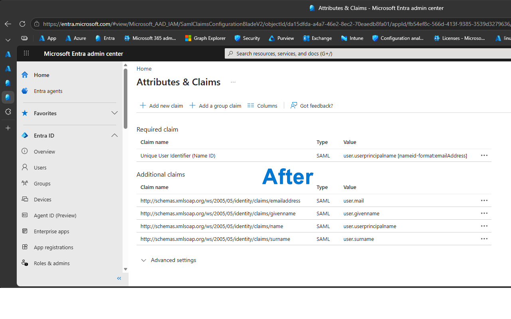This screenshot has width=511, height=319.
Task: Click Got feedback?
Action: pyautogui.click(x=312, y=106)
